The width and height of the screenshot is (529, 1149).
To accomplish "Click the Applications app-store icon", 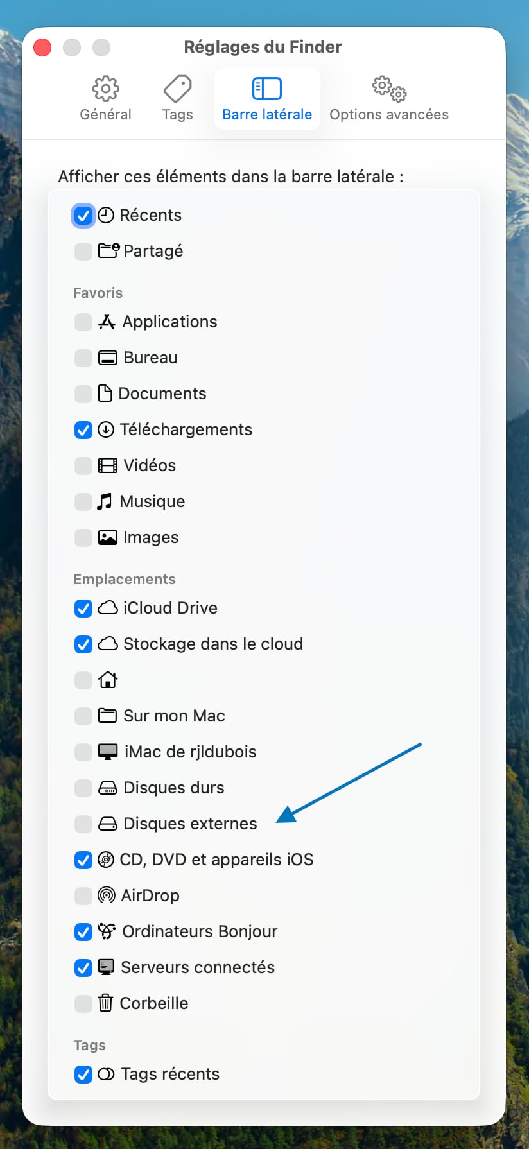I will click(107, 322).
